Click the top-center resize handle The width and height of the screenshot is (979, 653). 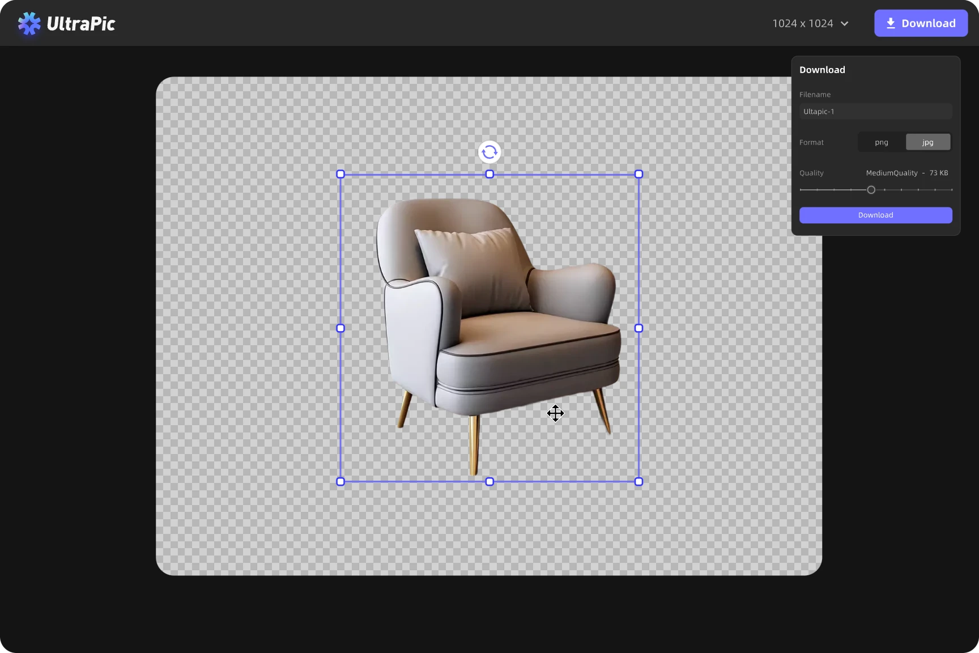[489, 174]
